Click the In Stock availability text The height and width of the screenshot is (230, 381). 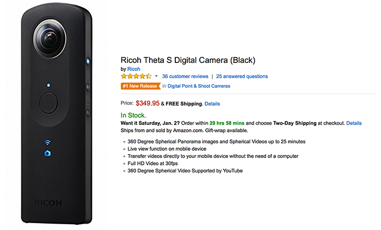coord(133,115)
